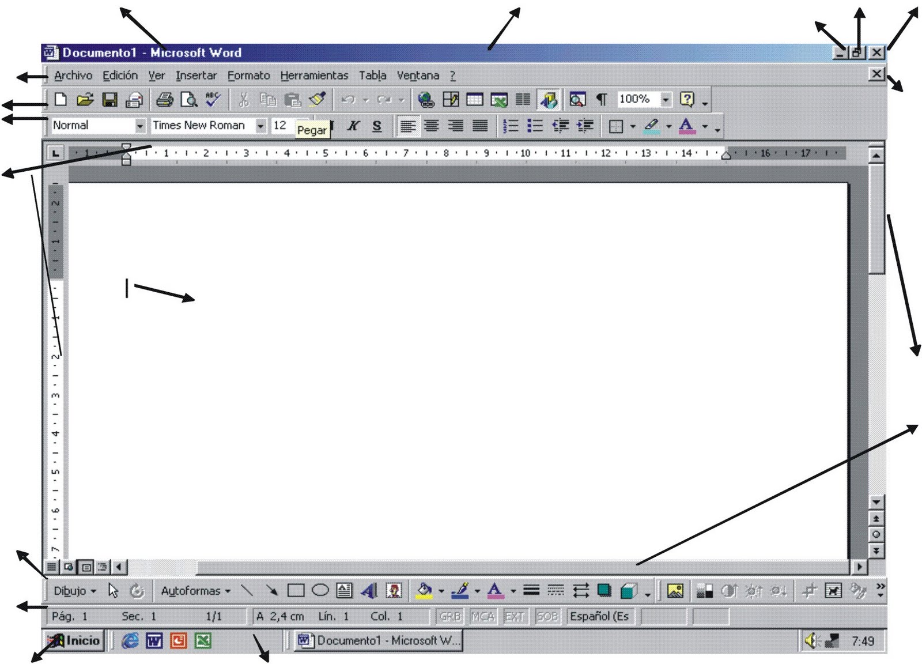Click Documento1 - Microsoft Word taskbar button
The image size is (922, 664).
click(378, 640)
